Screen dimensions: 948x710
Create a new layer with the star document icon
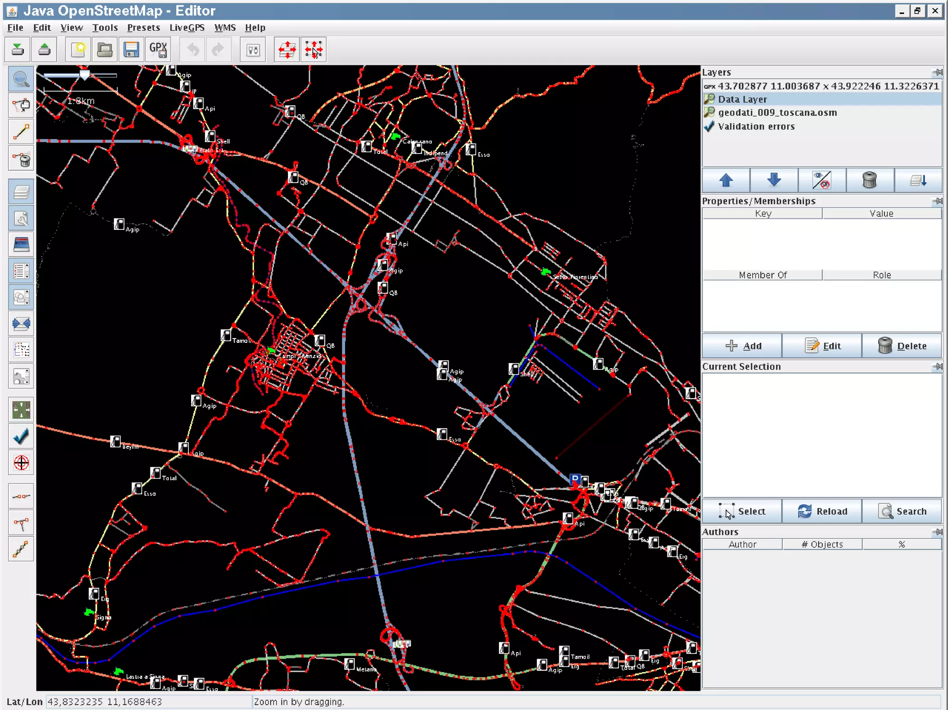[78, 49]
